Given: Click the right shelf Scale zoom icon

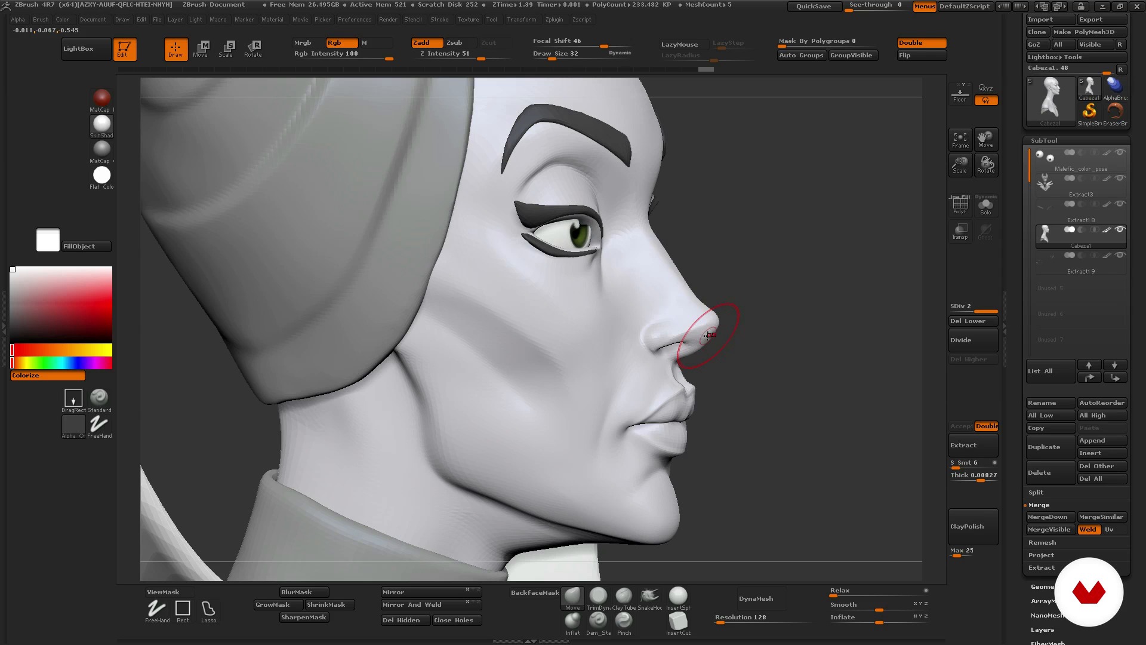Looking at the screenshot, I should point(960,165).
